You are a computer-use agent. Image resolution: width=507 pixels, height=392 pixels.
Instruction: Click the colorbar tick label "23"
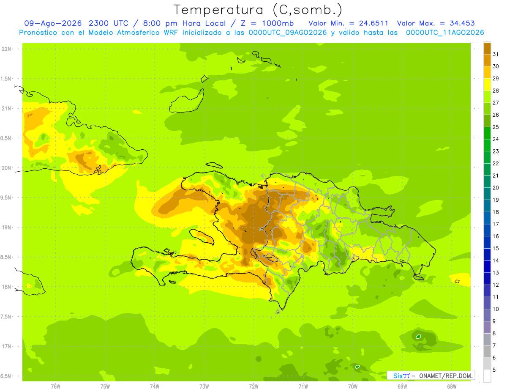point(496,151)
